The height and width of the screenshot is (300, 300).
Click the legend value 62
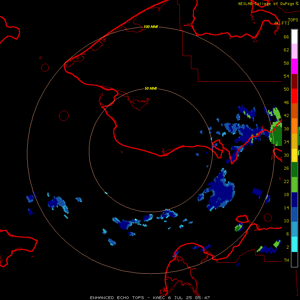coord(286,50)
